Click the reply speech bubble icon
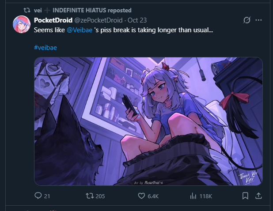This screenshot has width=273, height=211. (x=38, y=196)
